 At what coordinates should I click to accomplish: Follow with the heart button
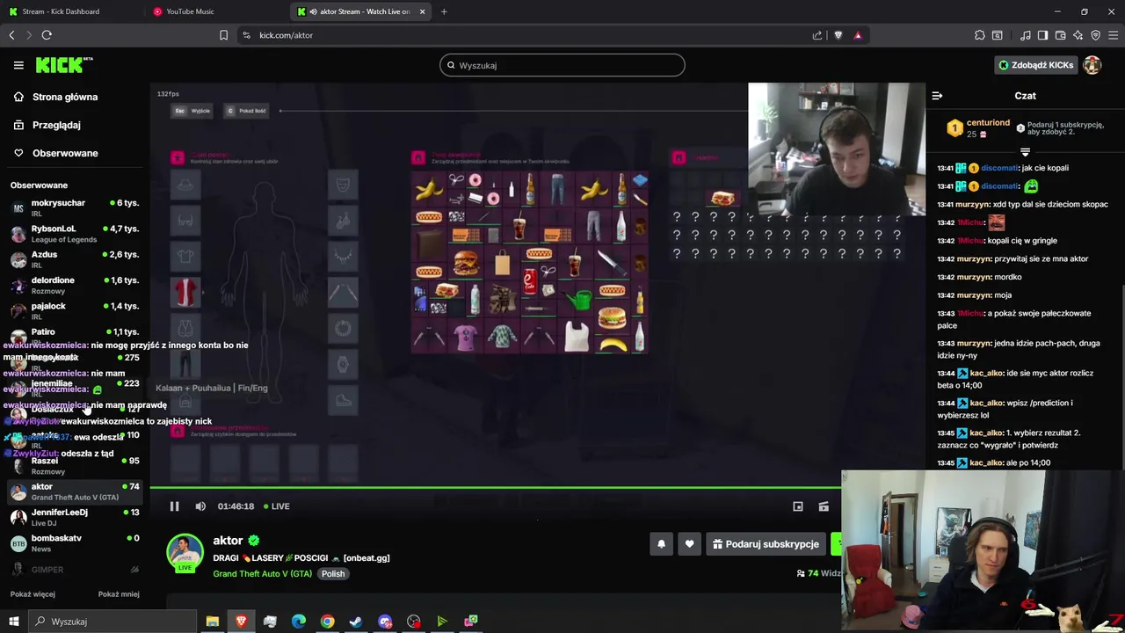[689, 544]
